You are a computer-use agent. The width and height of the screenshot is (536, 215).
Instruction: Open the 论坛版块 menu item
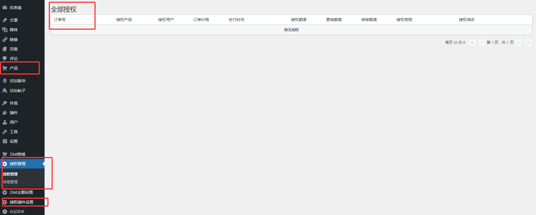pos(17,81)
